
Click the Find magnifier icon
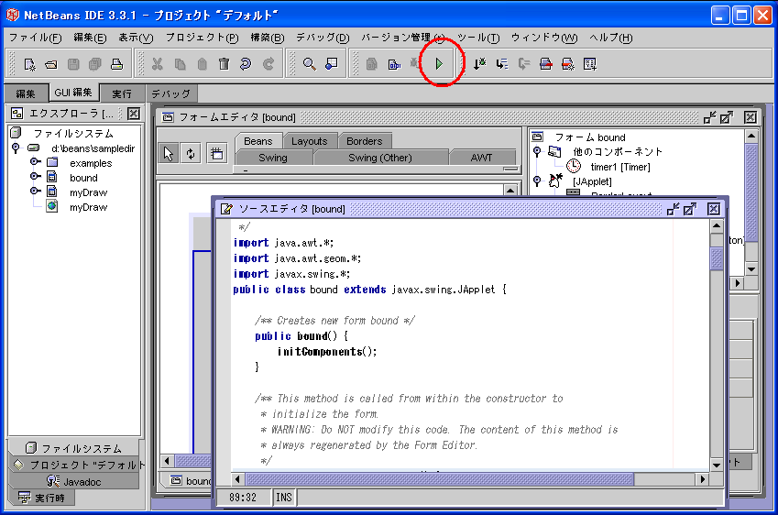[309, 64]
